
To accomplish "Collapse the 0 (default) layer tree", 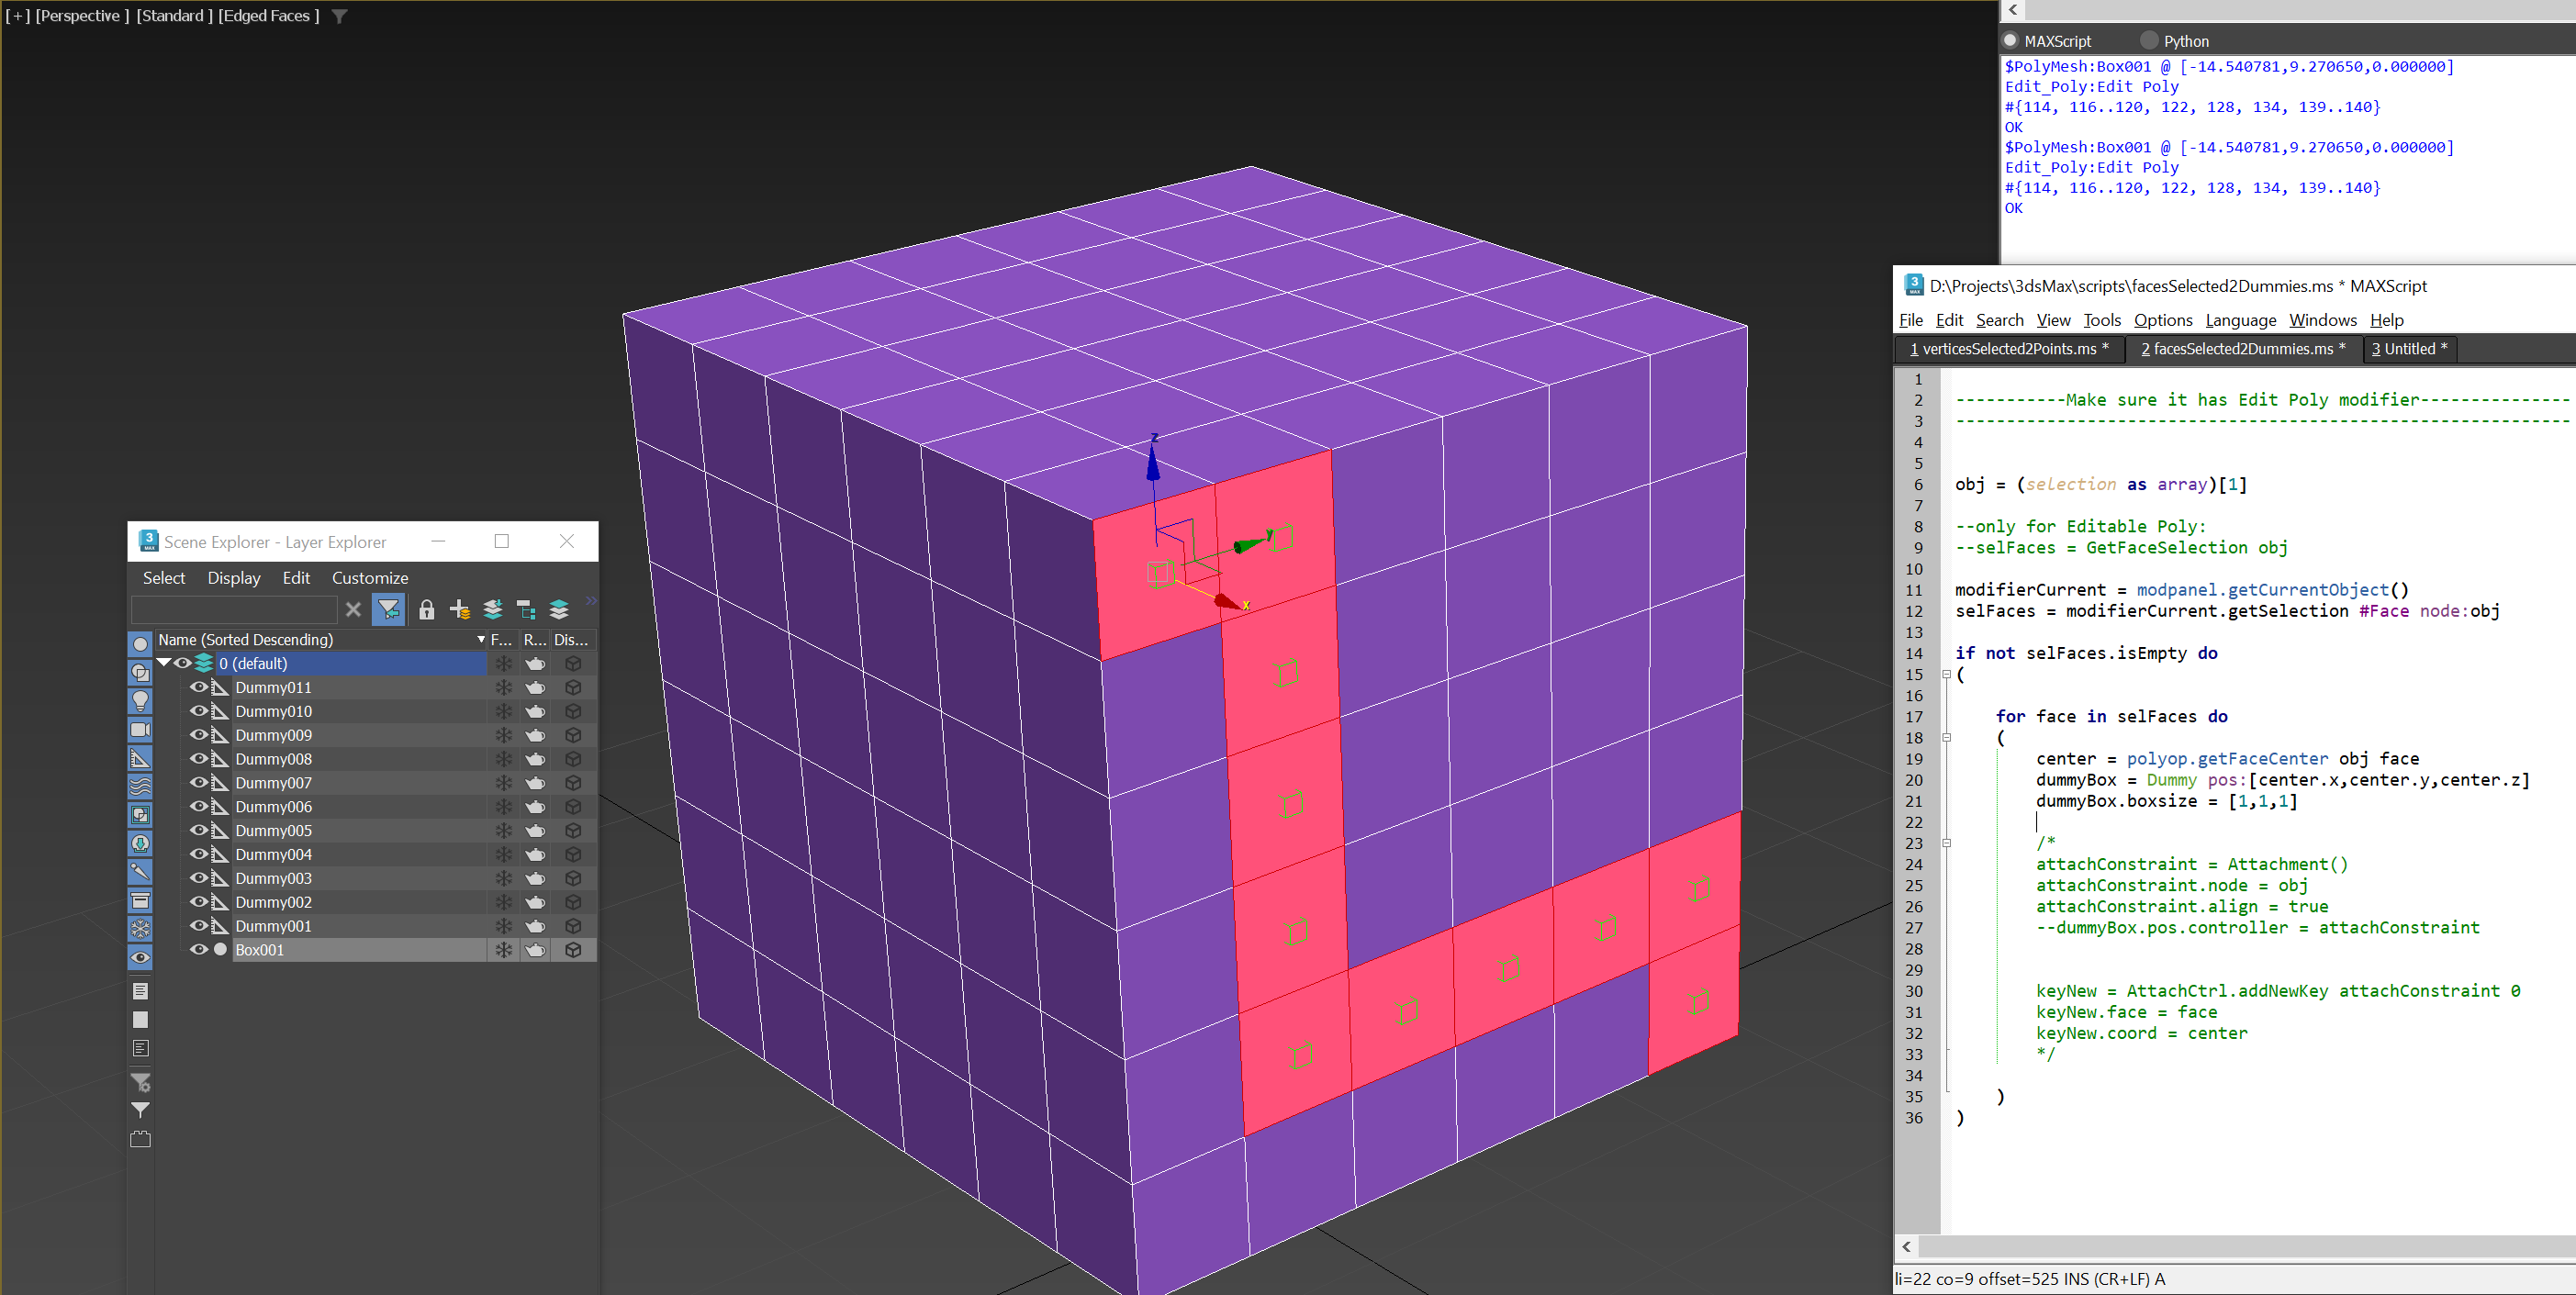I will tap(164, 663).
